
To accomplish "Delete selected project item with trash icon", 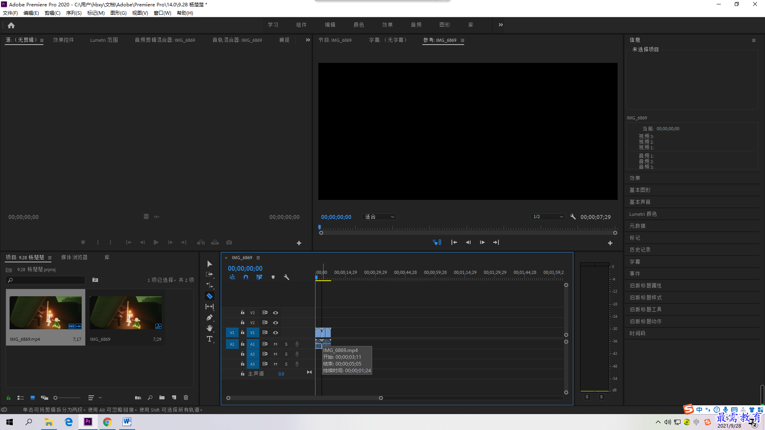I will tap(186, 397).
